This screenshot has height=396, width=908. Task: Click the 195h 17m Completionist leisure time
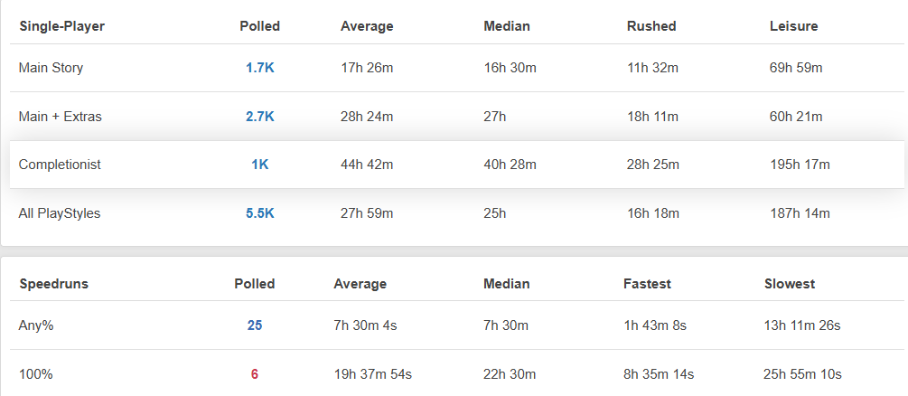[800, 165]
